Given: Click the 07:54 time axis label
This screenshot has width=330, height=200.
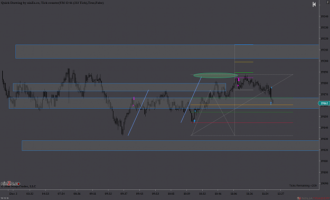Looking at the screenshot, I should click(x=61, y=194).
